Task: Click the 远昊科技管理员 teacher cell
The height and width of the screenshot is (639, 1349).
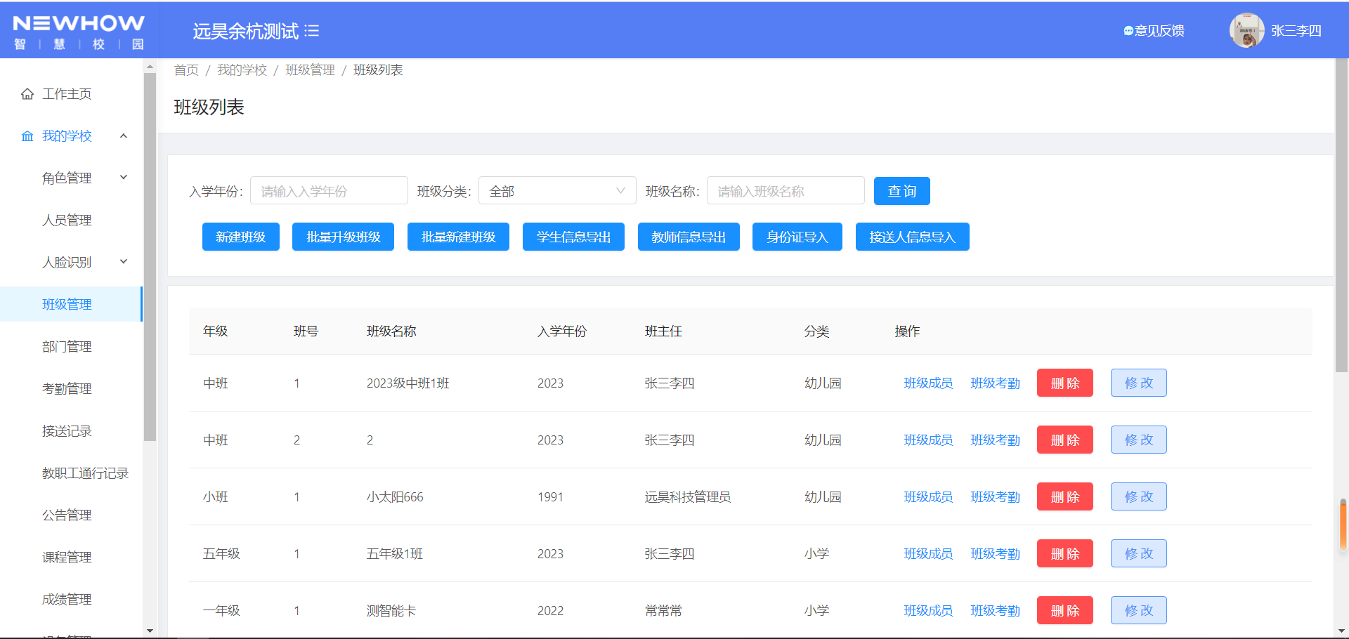Action: [x=688, y=497]
